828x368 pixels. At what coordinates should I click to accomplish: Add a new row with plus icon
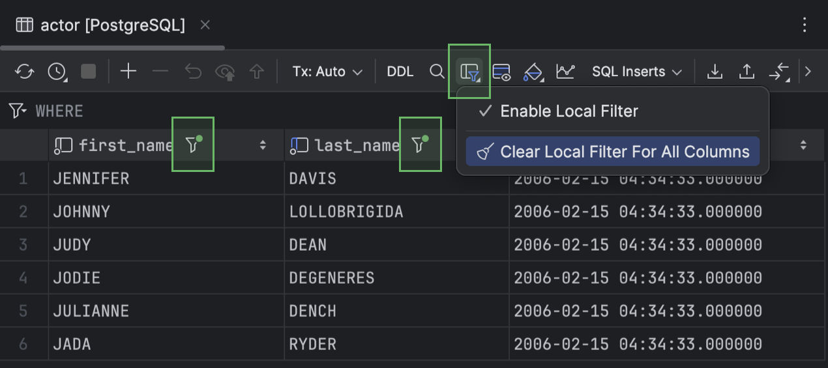128,72
